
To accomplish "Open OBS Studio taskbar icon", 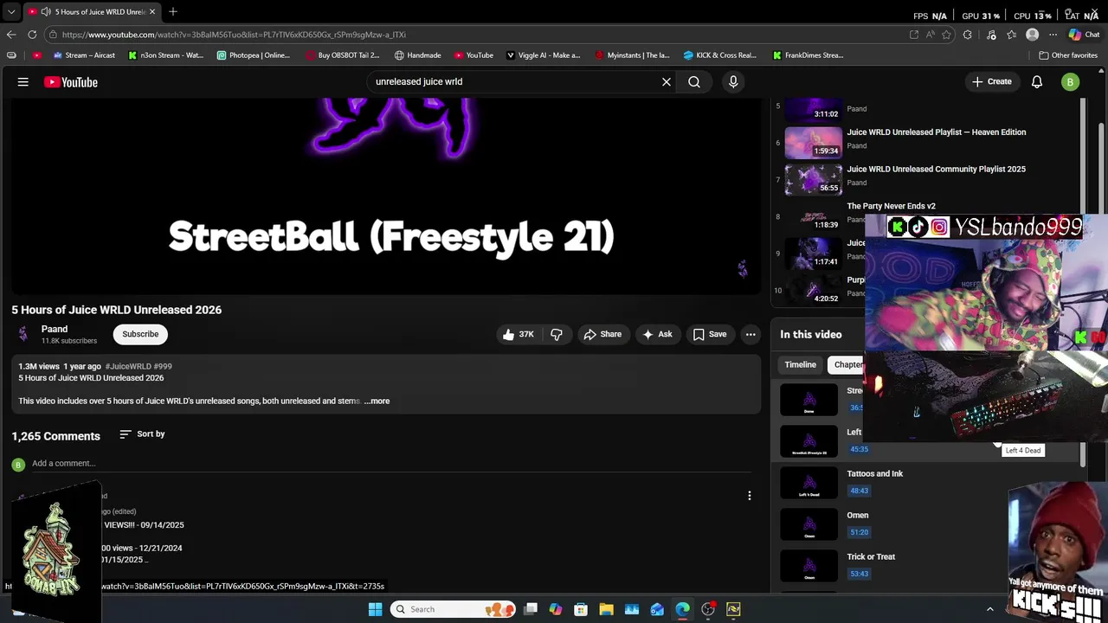I will pos(708,609).
